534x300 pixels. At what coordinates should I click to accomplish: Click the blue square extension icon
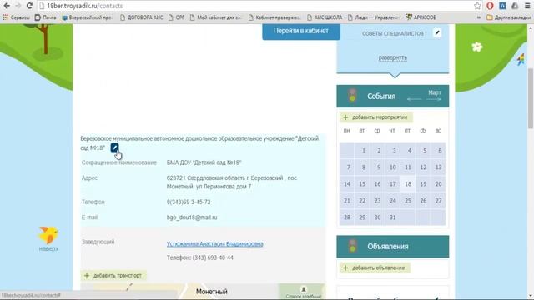tap(502, 6)
